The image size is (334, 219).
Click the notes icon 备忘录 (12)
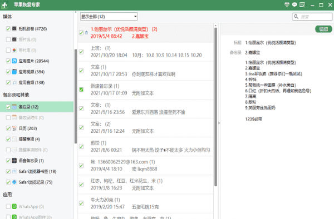coord(14,107)
